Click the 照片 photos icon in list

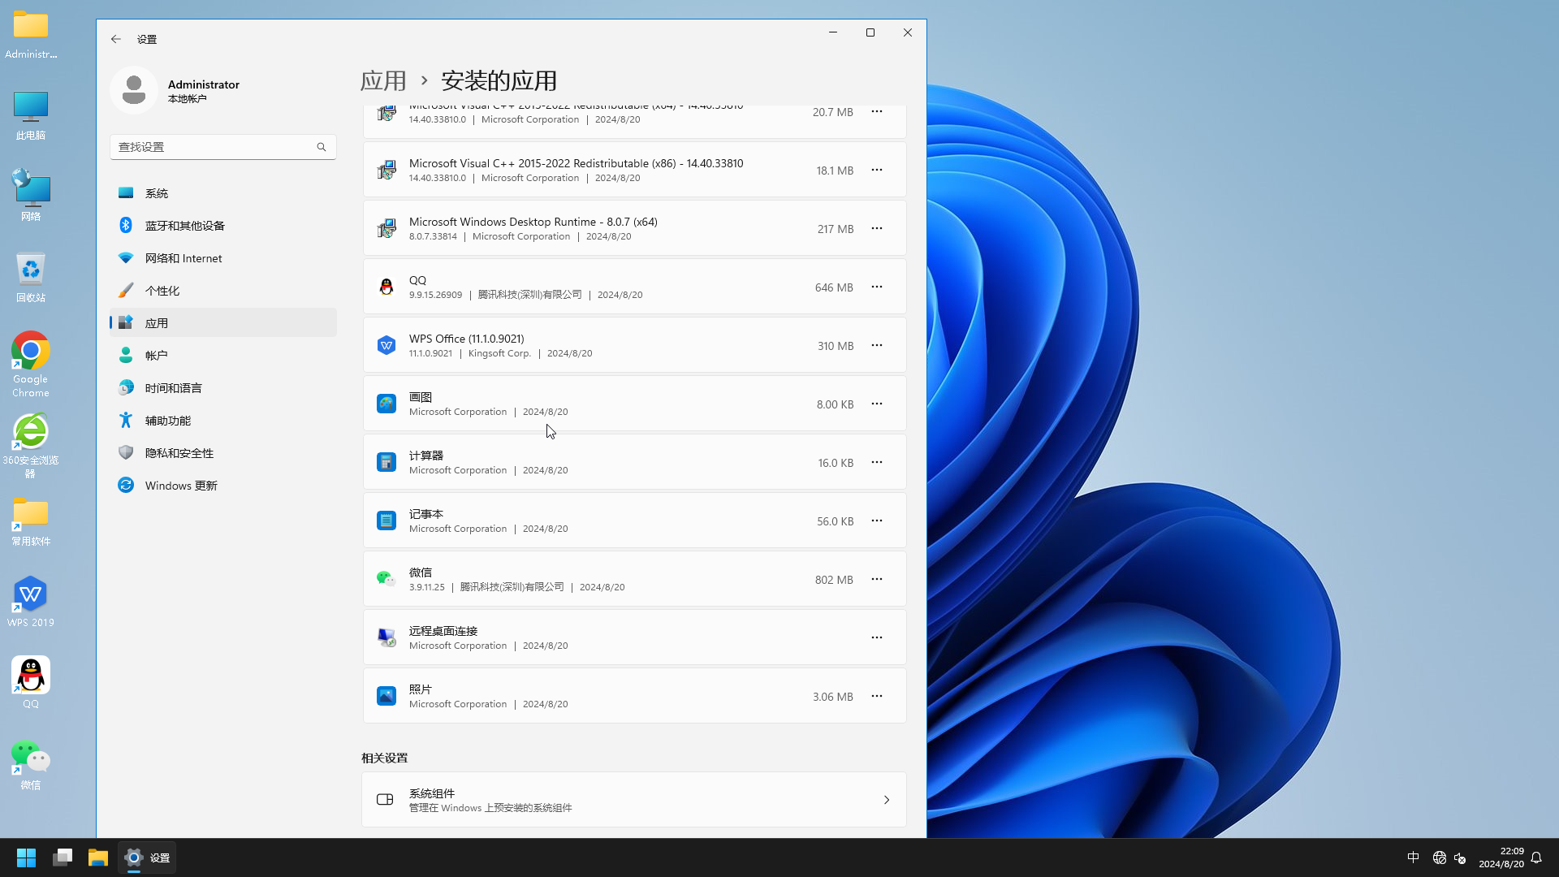pyautogui.click(x=387, y=696)
